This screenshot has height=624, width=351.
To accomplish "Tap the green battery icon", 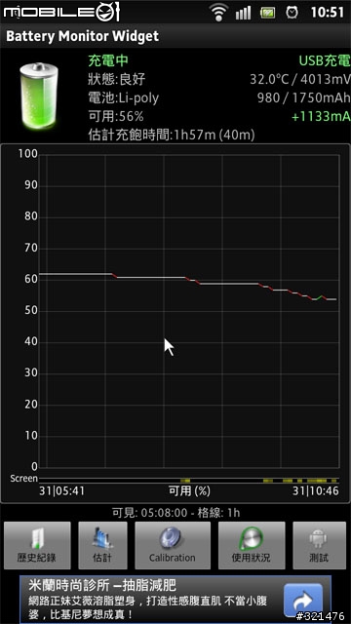I will (39, 96).
